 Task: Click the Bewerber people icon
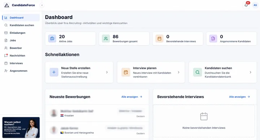[6, 48]
